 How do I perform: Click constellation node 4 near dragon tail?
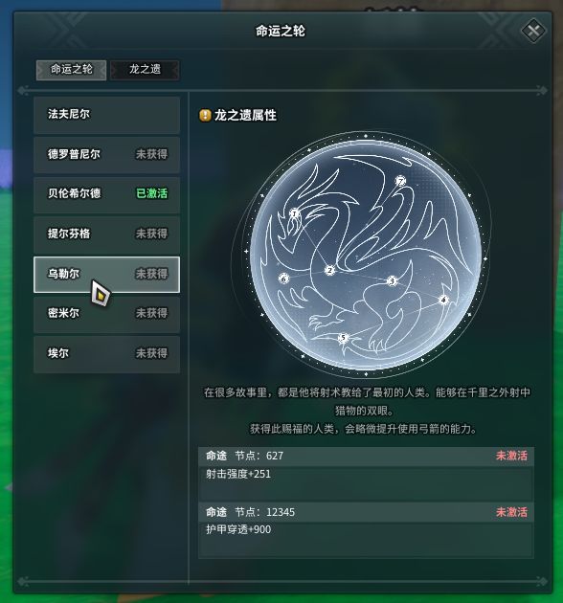point(443,300)
